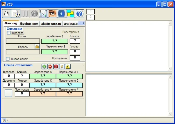
Task: Click the lightning bolt statistics icon
Action: 62,67
